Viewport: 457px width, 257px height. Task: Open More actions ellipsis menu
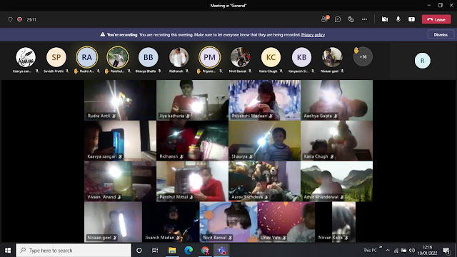(x=364, y=19)
